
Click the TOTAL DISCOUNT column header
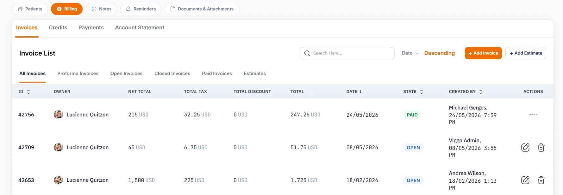pos(252,92)
